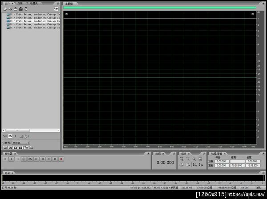Viewport: 267px width, 199px height.
Task: Open the Files panel menu arrow
Action: (58, 4)
